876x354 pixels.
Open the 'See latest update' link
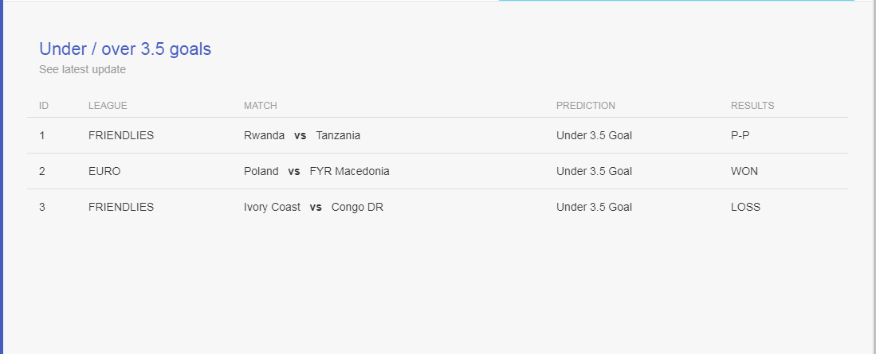82,70
